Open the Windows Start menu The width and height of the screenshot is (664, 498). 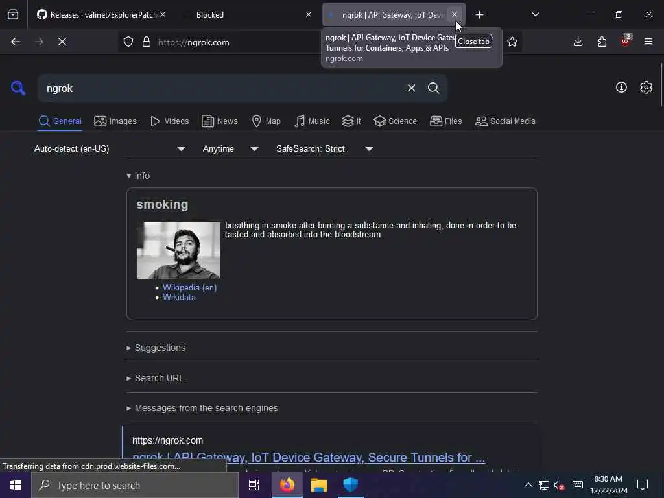[16, 485]
